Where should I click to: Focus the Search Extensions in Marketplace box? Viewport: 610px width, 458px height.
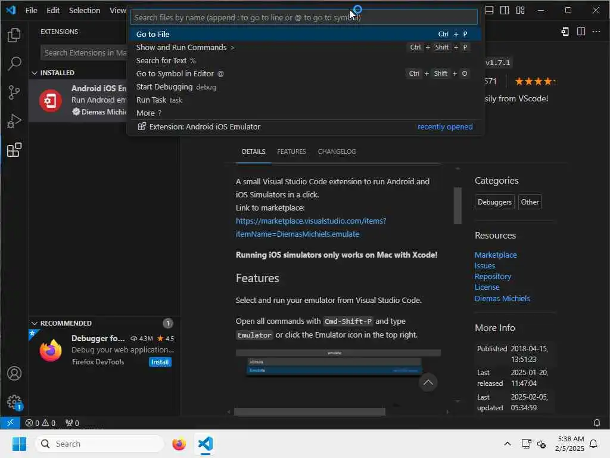83,52
